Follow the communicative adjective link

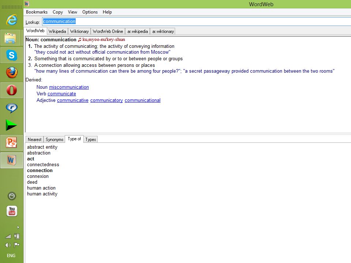pos(73,100)
